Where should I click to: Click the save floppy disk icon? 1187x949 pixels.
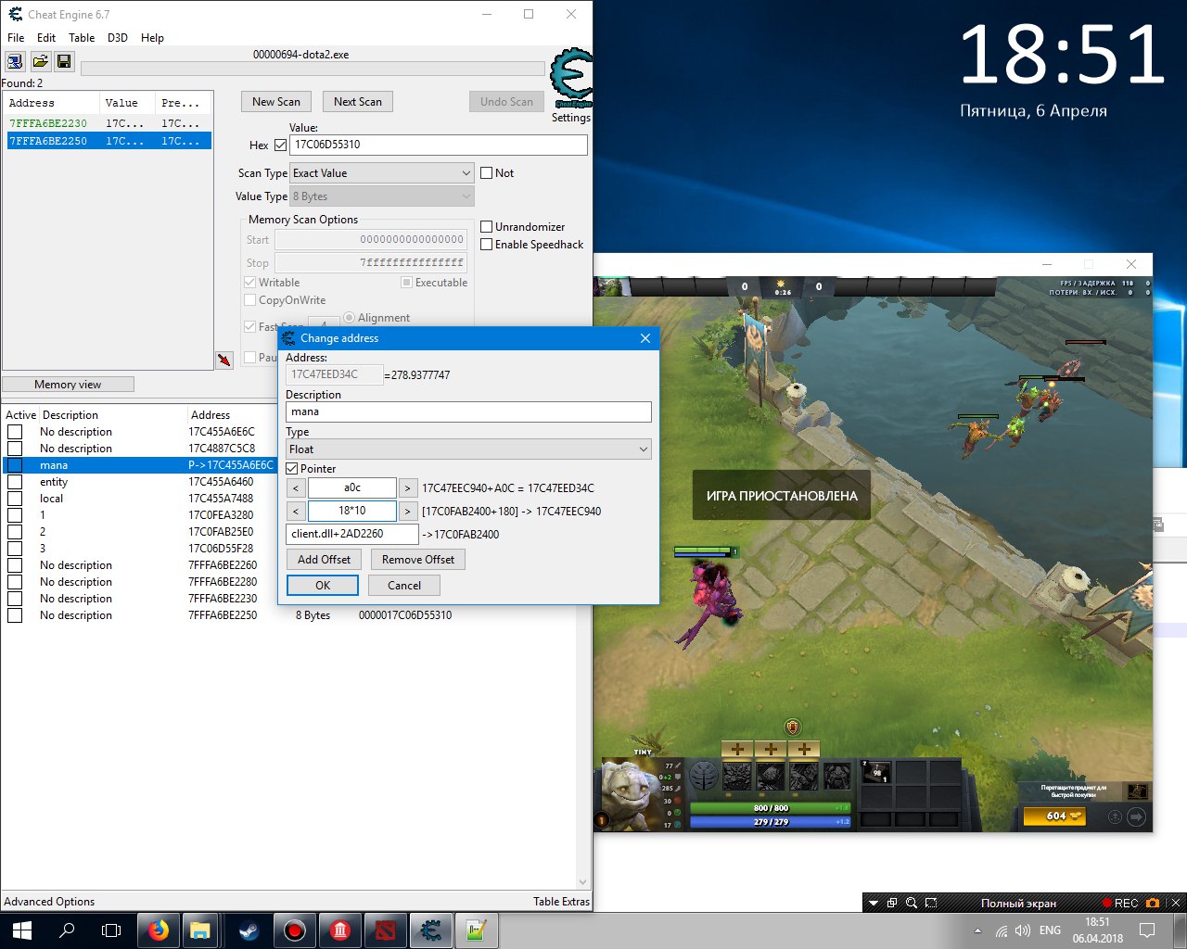(x=64, y=61)
